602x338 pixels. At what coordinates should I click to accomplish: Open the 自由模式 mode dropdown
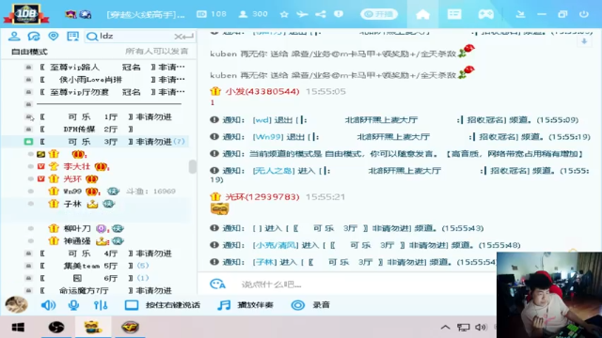(x=29, y=52)
